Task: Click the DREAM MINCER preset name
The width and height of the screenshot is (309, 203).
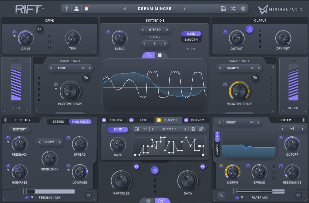Action: pos(155,9)
